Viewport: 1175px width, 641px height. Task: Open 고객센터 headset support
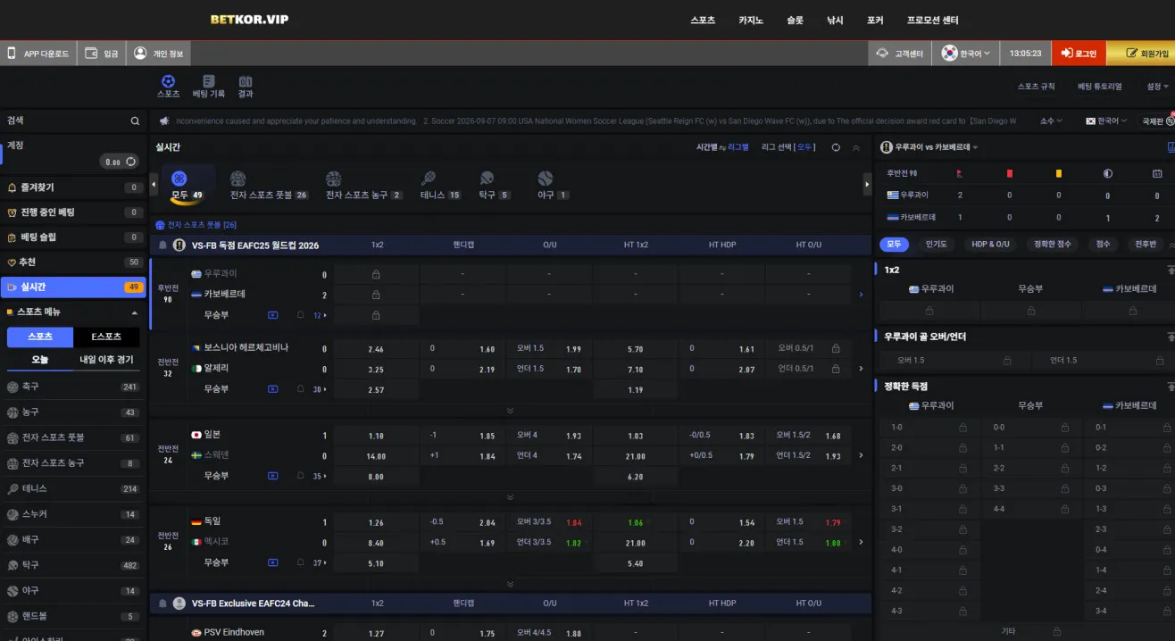(x=882, y=54)
